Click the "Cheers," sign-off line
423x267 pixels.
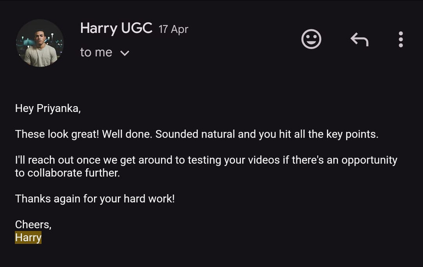tap(33, 224)
